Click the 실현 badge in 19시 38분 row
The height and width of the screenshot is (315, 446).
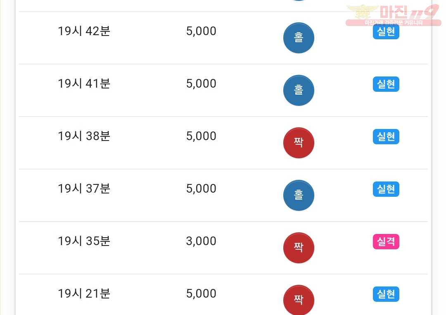[x=386, y=136]
